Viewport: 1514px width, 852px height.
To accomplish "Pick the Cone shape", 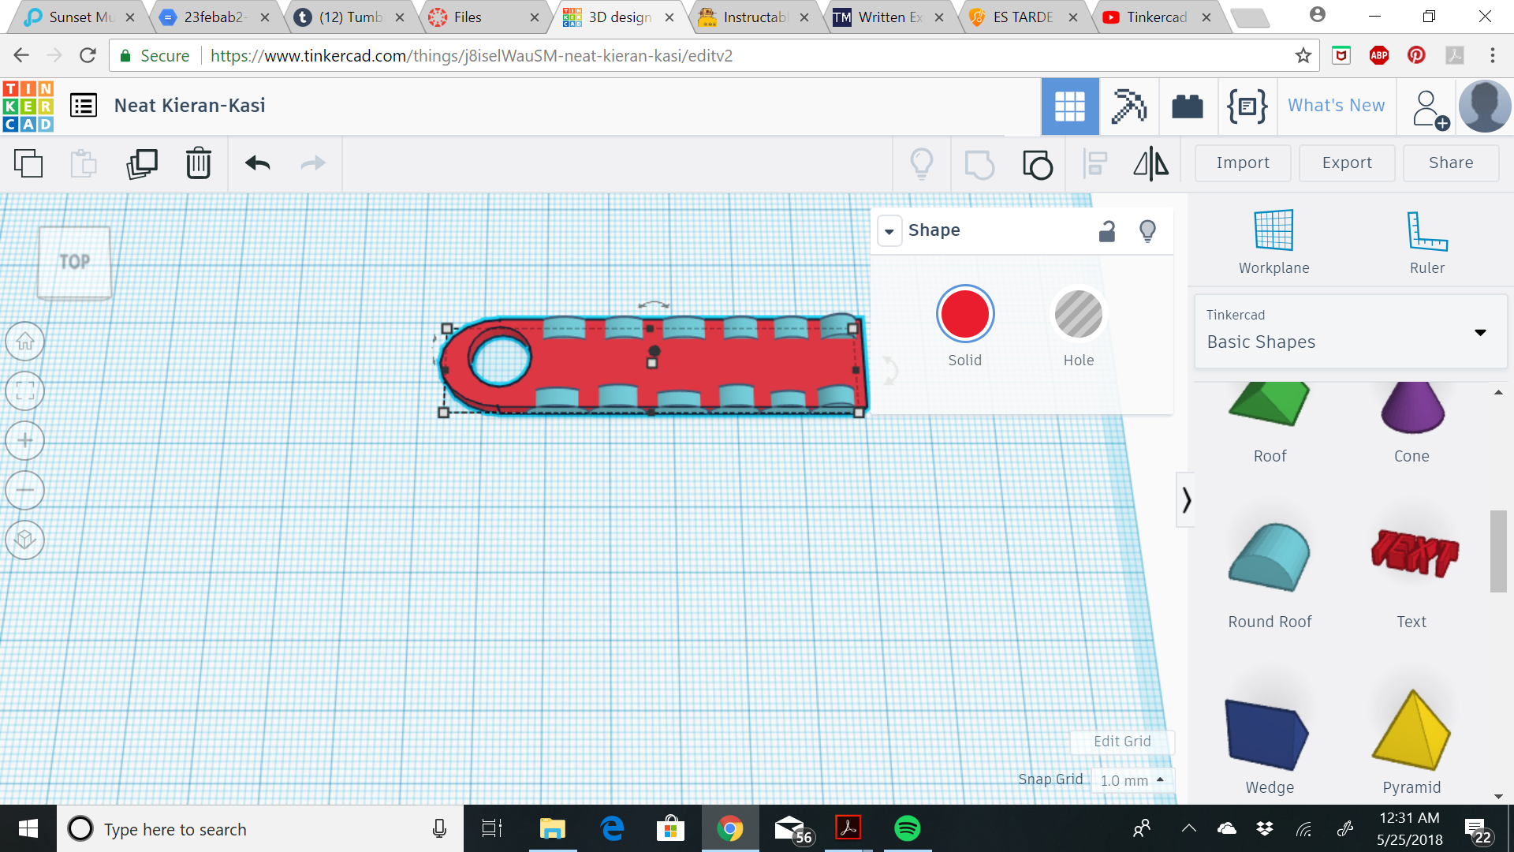I will point(1411,424).
